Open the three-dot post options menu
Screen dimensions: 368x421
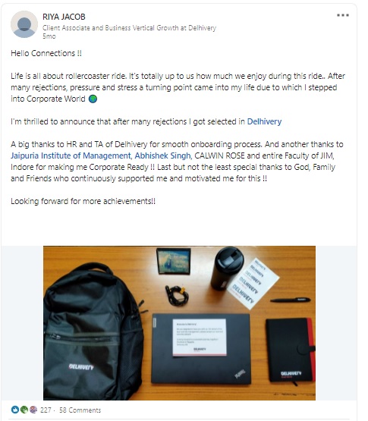click(x=343, y=15)
